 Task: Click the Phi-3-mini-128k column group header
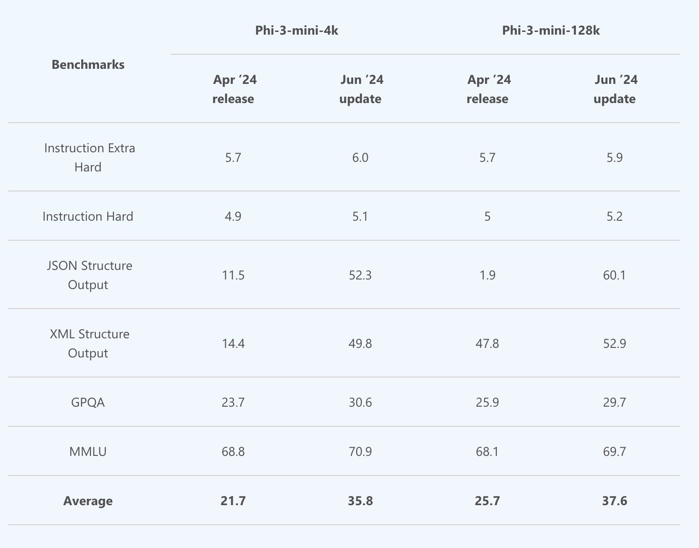pyautogui.click(x=551, y=31)
